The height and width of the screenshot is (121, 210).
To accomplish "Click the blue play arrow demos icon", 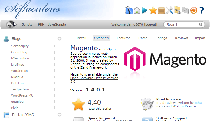I will tap(145, 10).
